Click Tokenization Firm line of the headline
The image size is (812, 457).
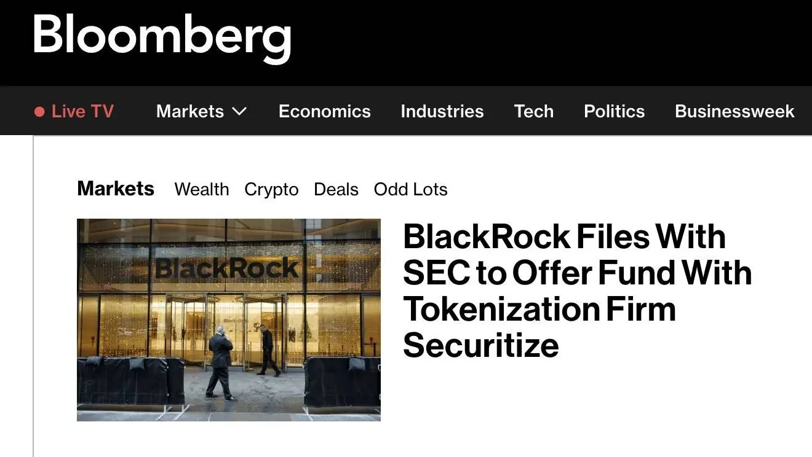coord(539,308)
